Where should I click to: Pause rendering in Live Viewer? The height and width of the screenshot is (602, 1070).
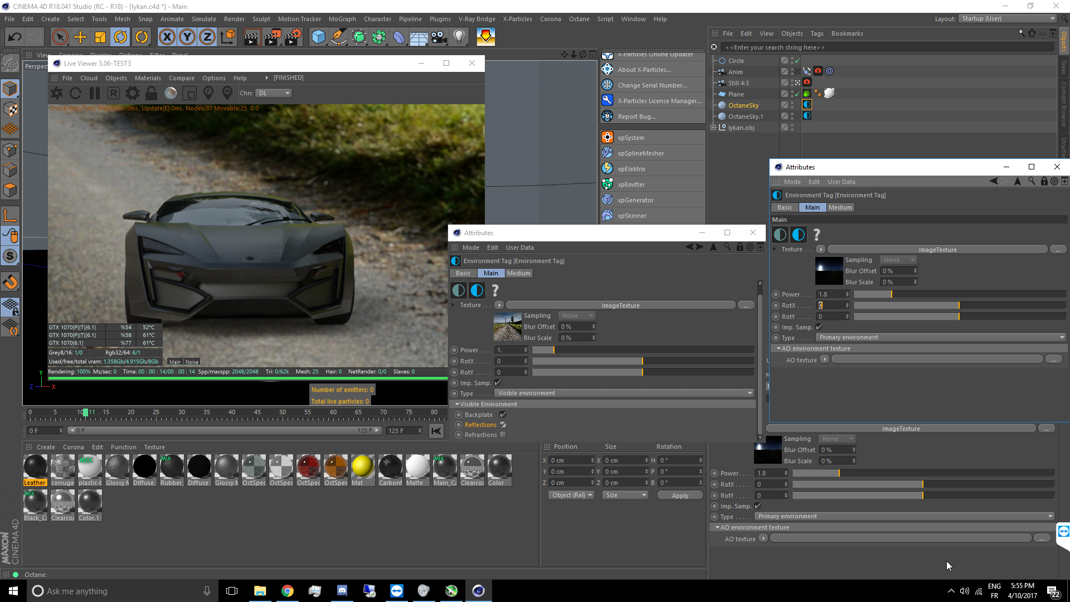pos(95,93)
